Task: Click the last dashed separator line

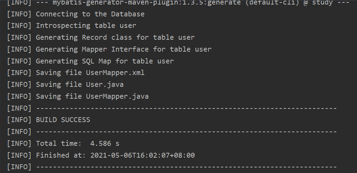Action: [x=186, y=167]
